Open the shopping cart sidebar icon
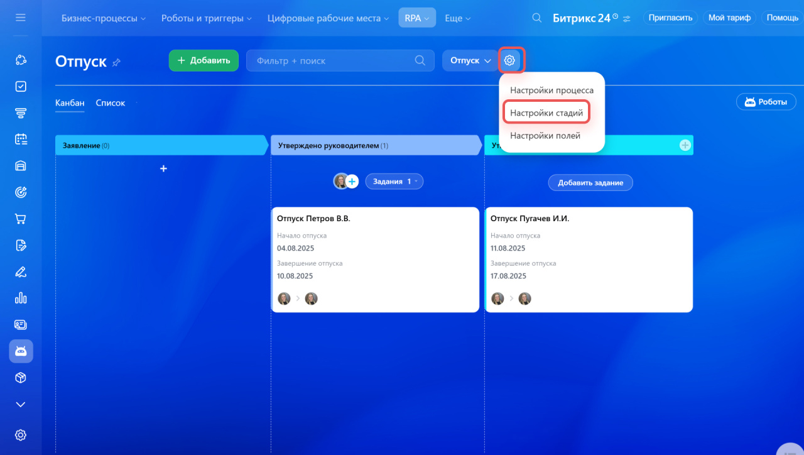The width and height of the screenshot is (804, 455). coord(21,219)
